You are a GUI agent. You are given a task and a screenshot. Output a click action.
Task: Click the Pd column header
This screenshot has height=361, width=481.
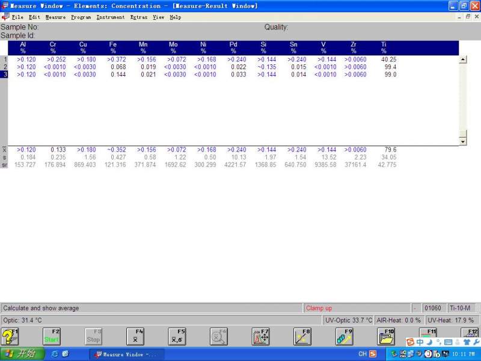[x=233, y=48]
